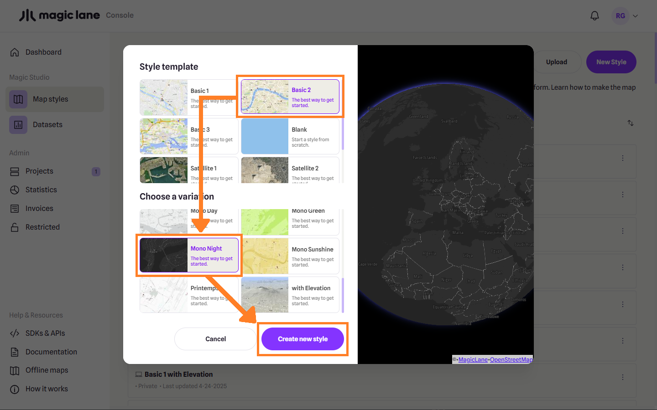Pick the Satellite 2 template
Viewport: 657px width, 410px height.
click(290, 171)
